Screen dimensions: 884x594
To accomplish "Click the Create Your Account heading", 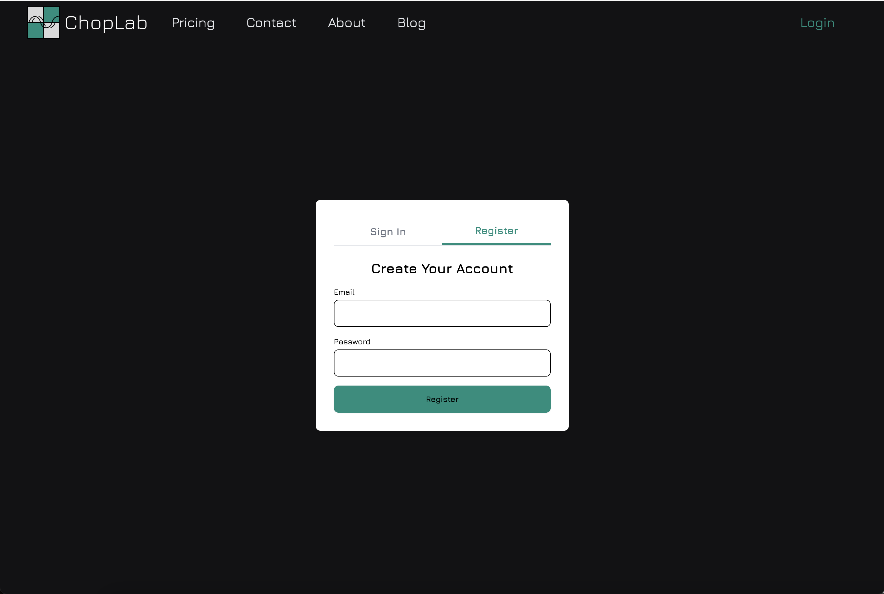I will [x=442, y=269].
